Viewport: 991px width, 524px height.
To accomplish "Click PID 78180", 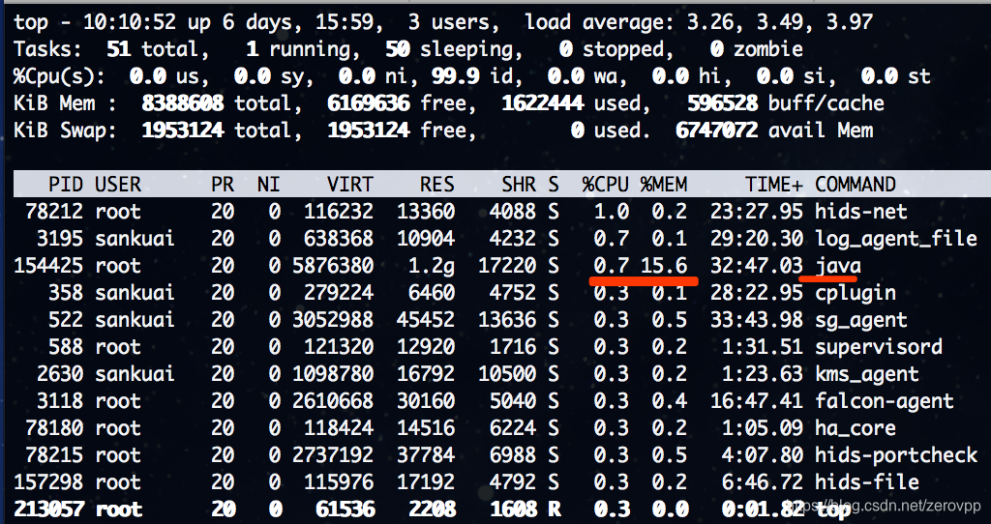I will [x=54, y=428].
